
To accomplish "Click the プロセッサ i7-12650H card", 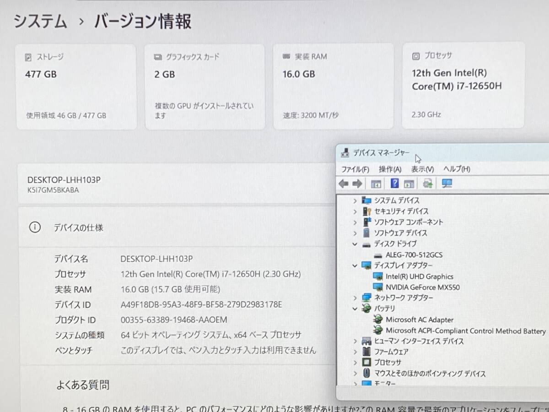I will tap(463, 85).
